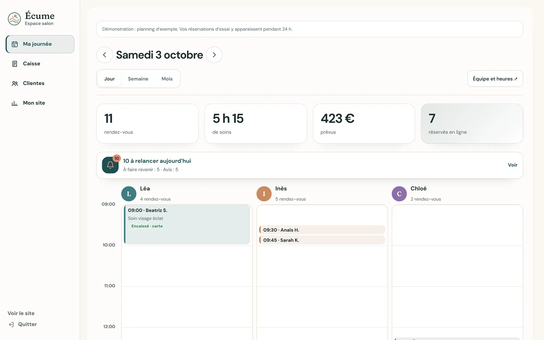Go to previous day arrow
Viewport: 544px width, 340px height.
105,55
